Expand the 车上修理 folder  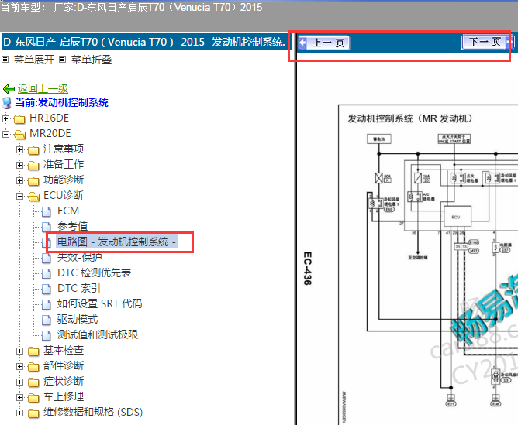coord(20,398)
